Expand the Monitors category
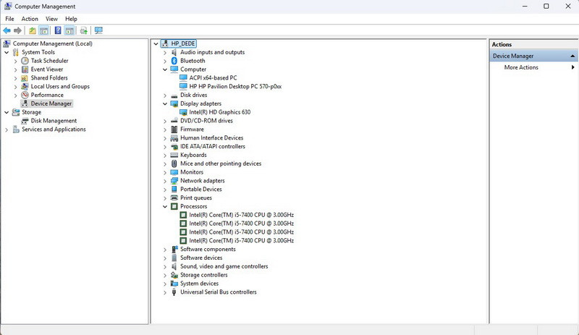 coord(165,172)
